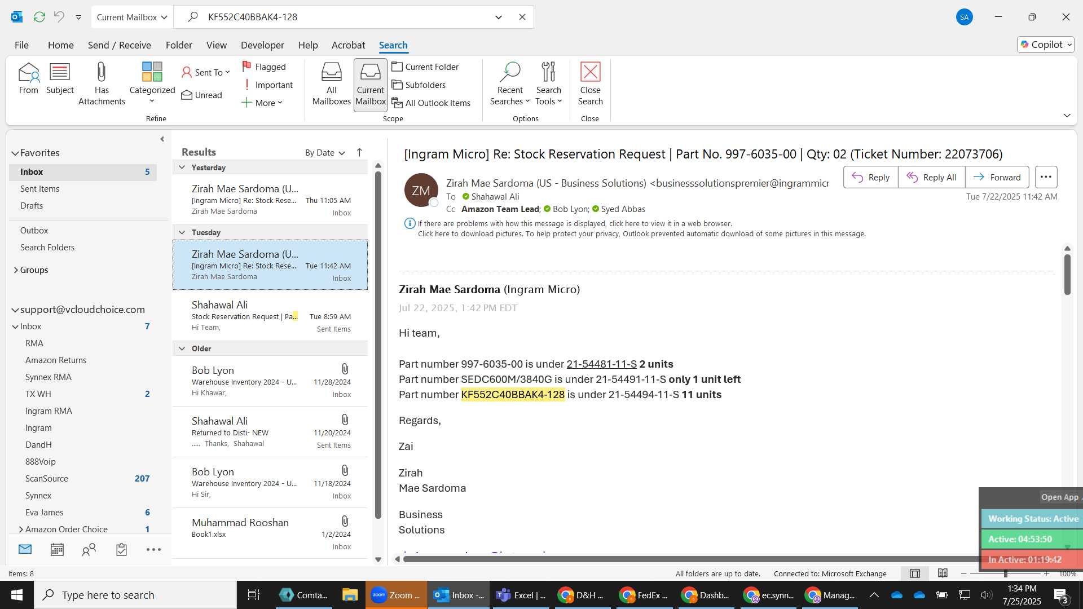This screenshot has height=609, width=1083.
Task: Open the Search Tools menu
Action: tap(548, 83)
